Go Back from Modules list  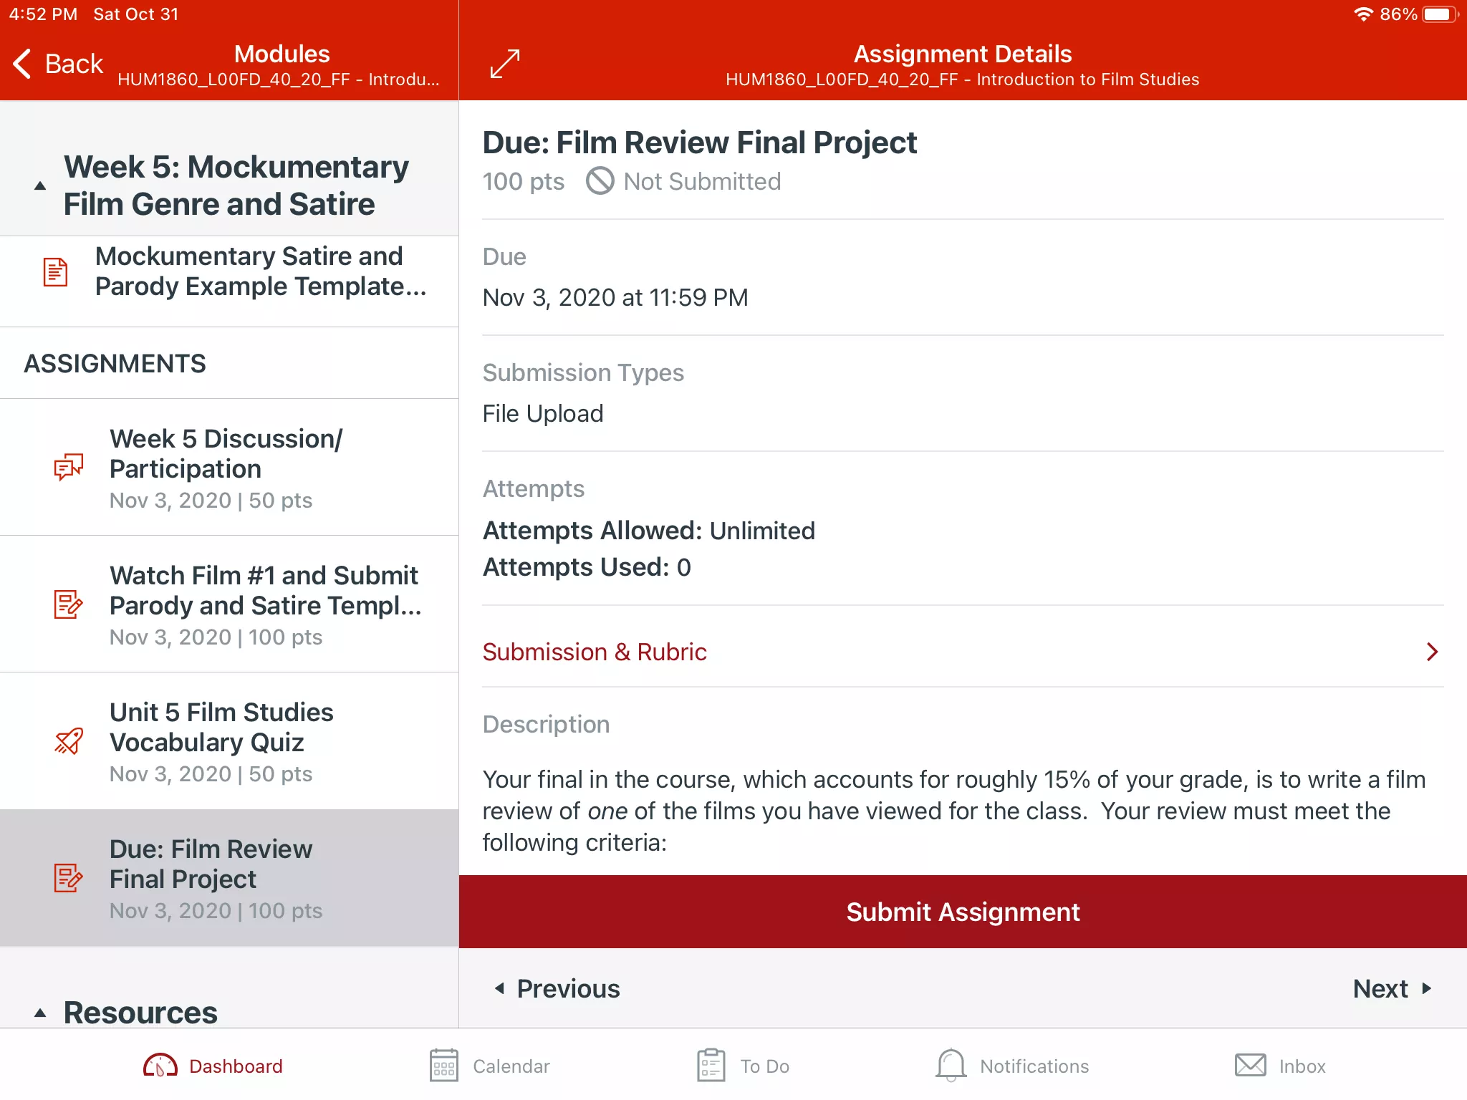(58, 64)
